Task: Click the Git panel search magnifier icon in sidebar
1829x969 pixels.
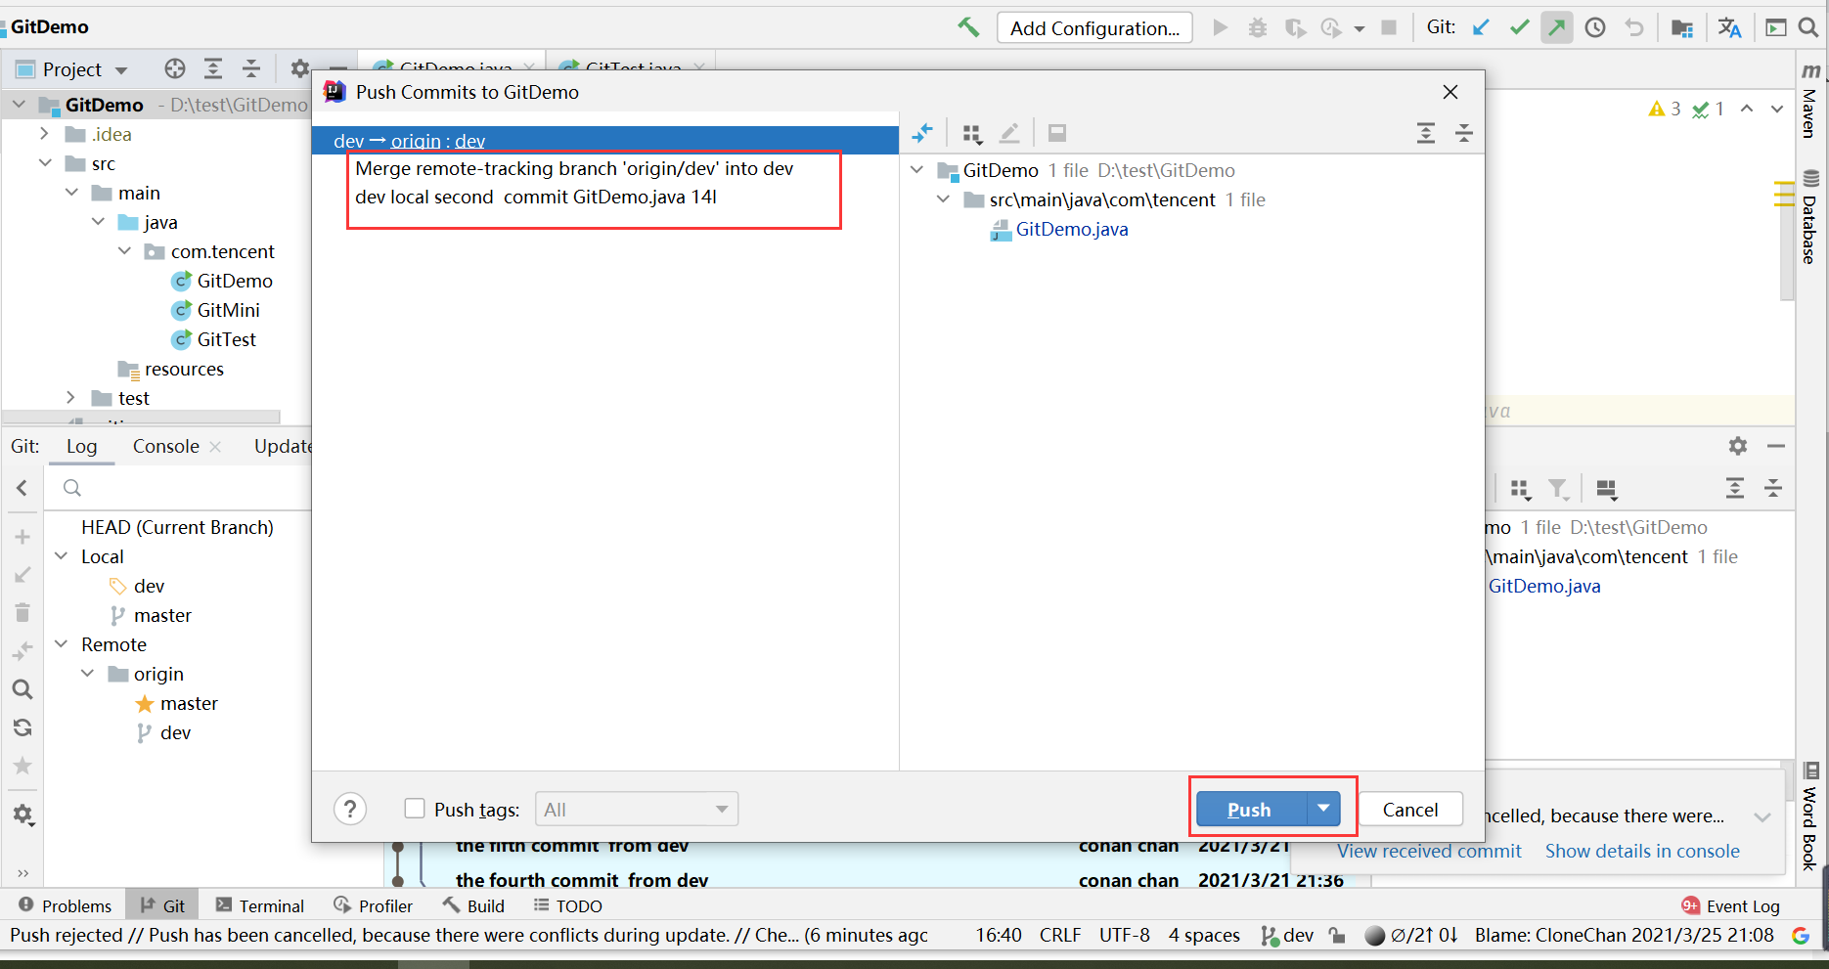Action: point(22,689)
